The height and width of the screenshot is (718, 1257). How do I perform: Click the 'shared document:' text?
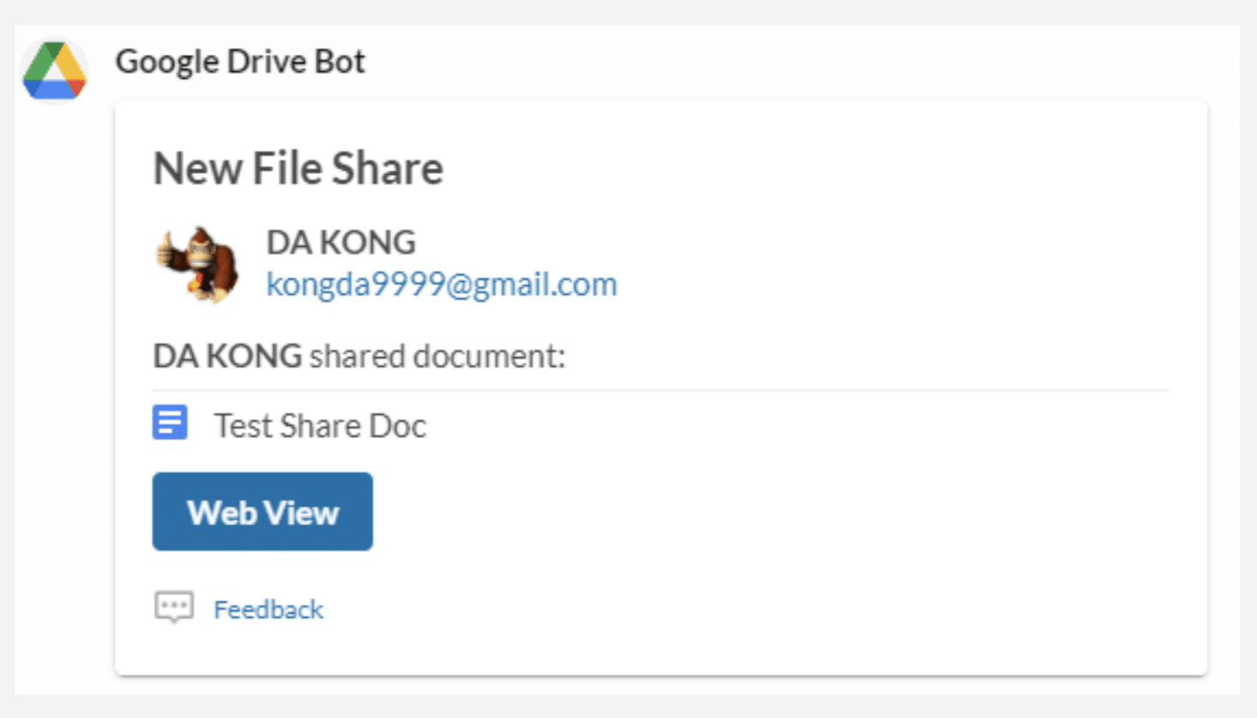pos(437,356)
